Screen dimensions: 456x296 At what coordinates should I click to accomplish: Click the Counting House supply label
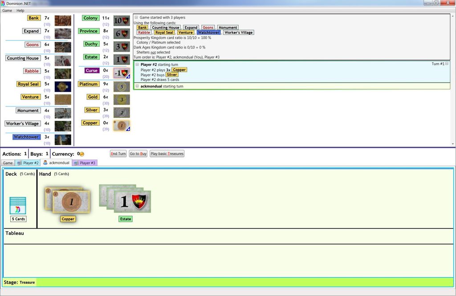click(x=23, y=58)
